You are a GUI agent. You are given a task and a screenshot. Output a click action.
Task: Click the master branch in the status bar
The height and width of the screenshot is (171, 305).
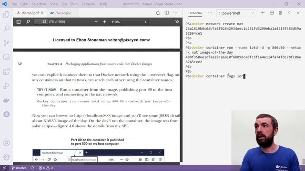19,168
